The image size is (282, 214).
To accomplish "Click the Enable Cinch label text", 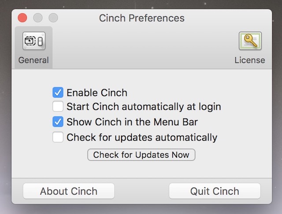I will click(x=97, y=93).
